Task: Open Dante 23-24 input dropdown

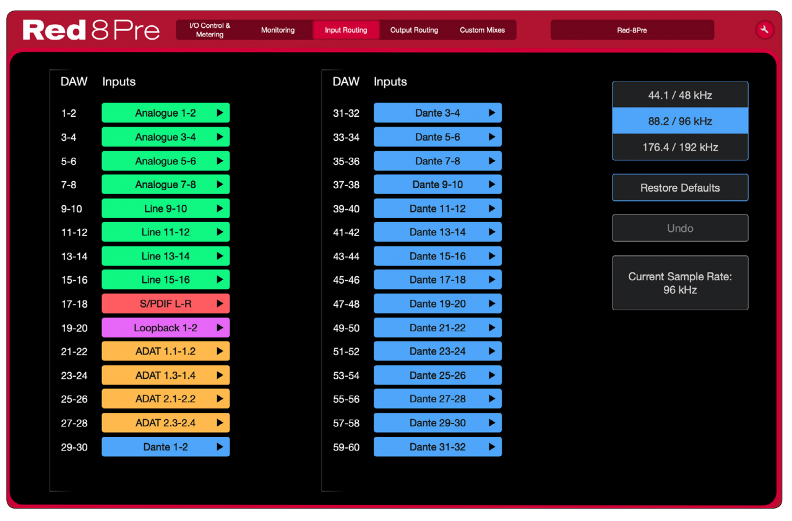Action: [437, 351]
